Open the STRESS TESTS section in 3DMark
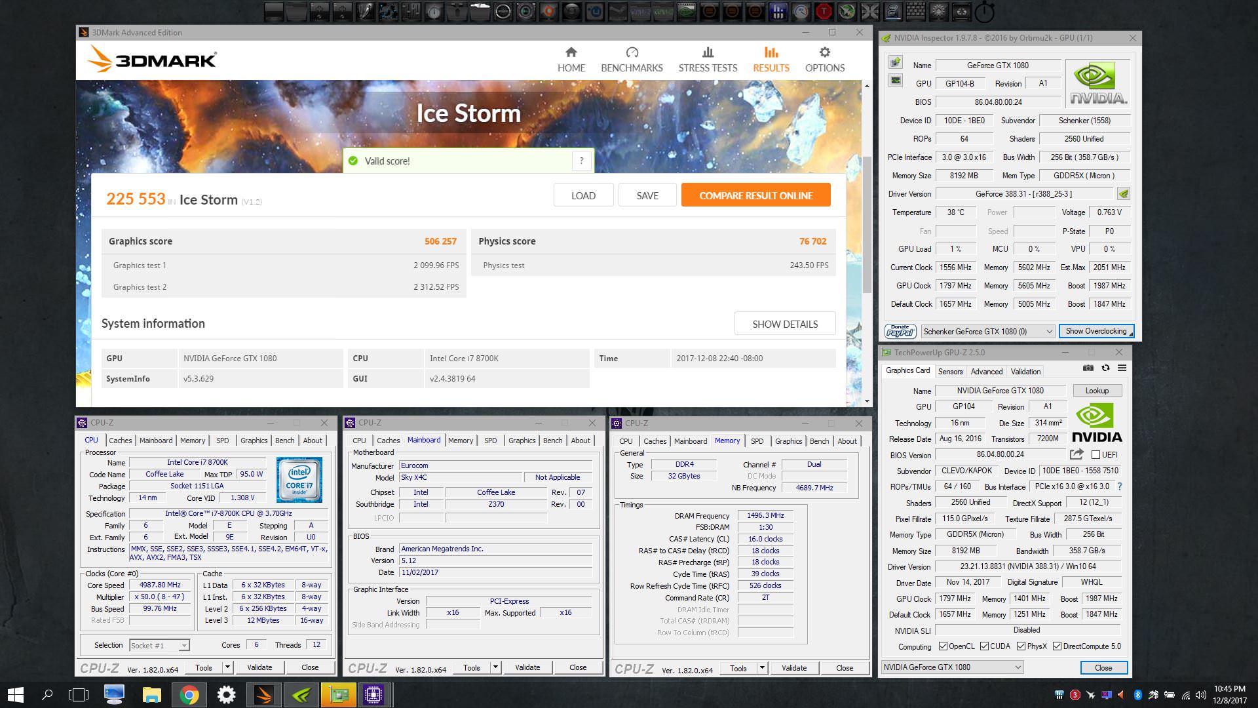 point(708,60)
